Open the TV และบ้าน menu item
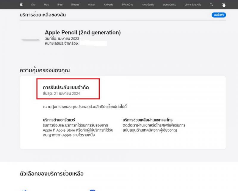 [x=127, y=4]
